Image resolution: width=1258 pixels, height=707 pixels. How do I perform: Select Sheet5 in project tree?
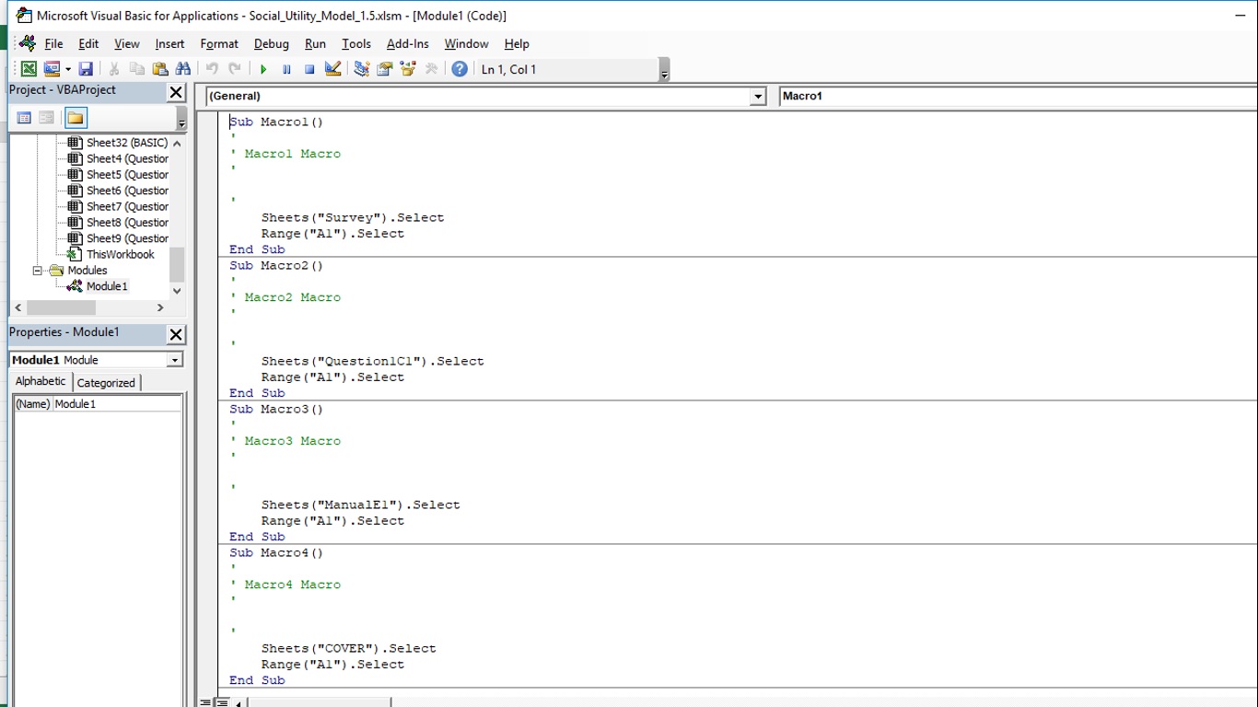pyautogui.click(x=127, y=175)
